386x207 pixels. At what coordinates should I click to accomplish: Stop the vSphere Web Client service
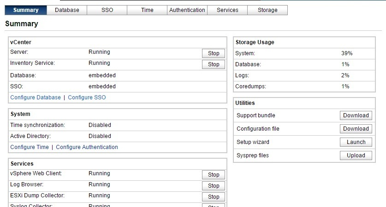tap(214, 175)
